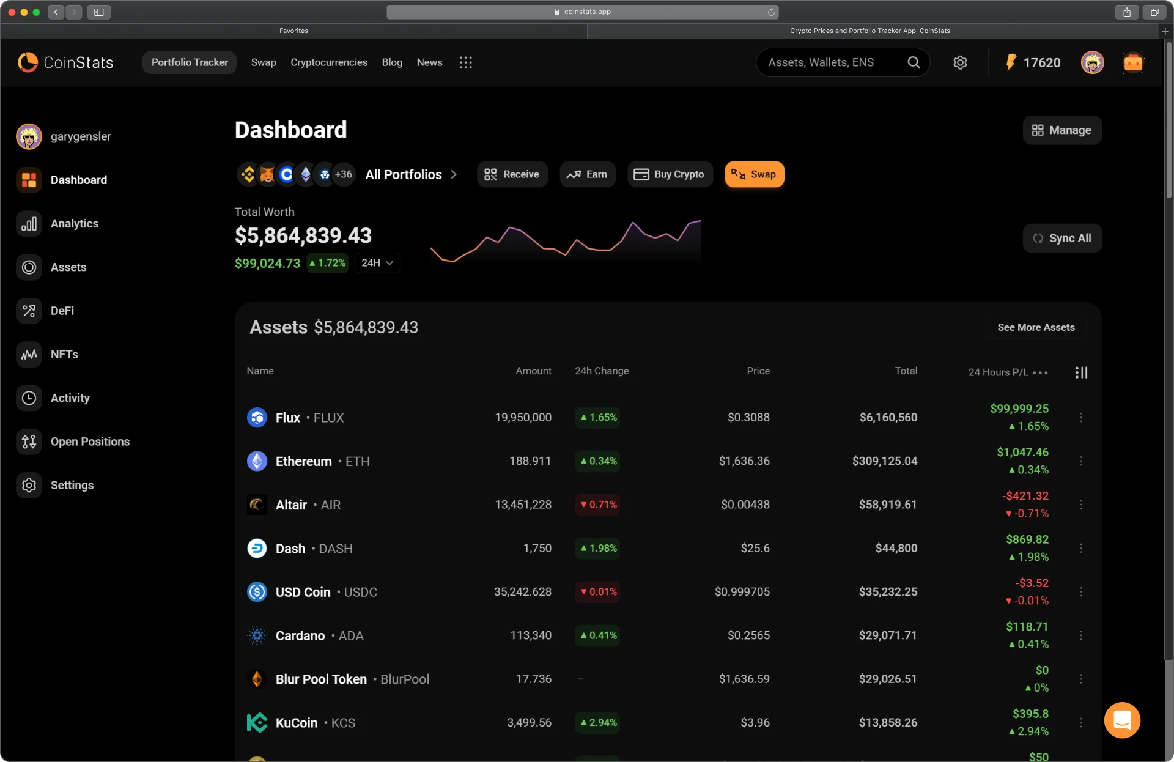
Task: Click the KuCoin coin icon
Action: [257, 723]
